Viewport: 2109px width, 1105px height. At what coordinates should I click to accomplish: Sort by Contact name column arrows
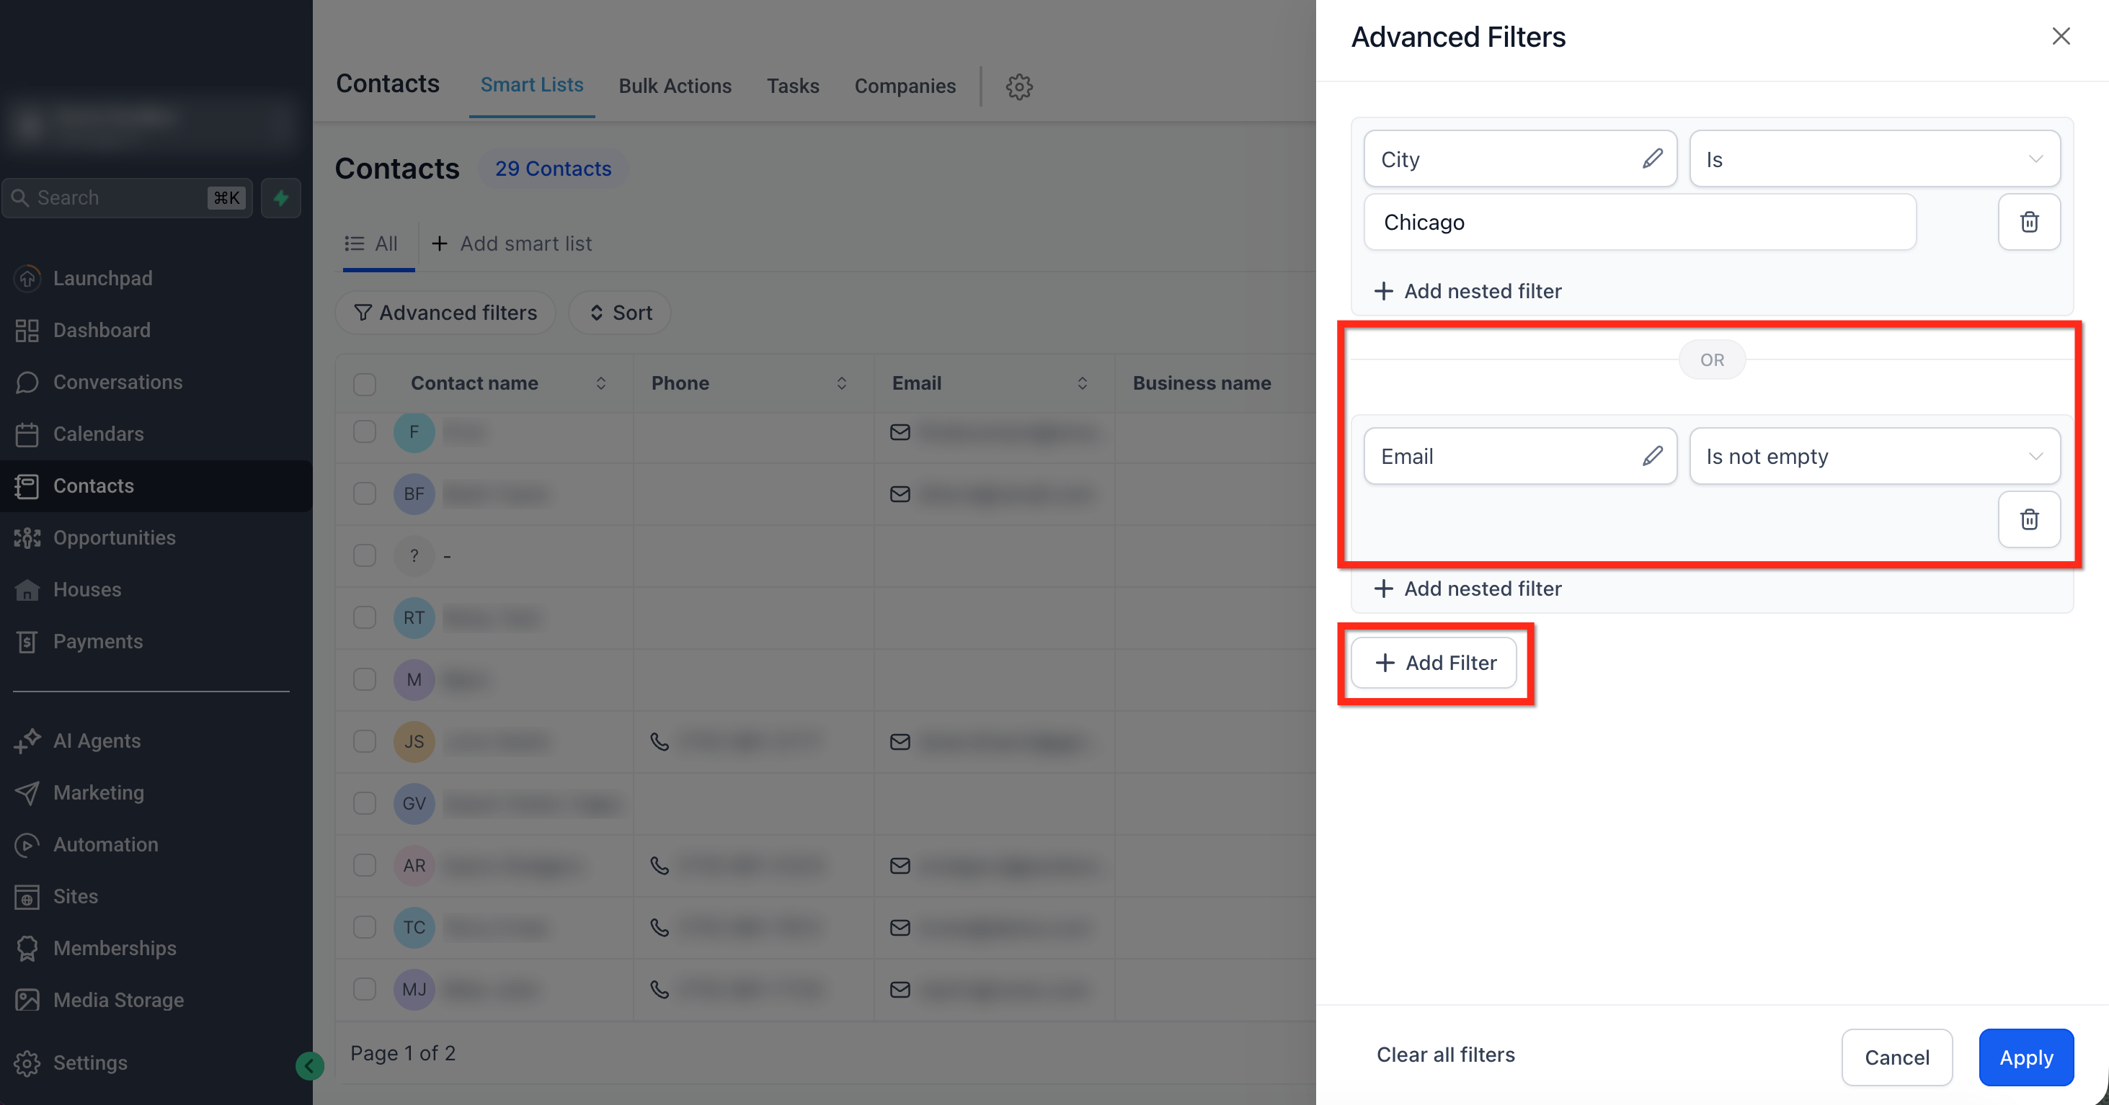point(601,384)
